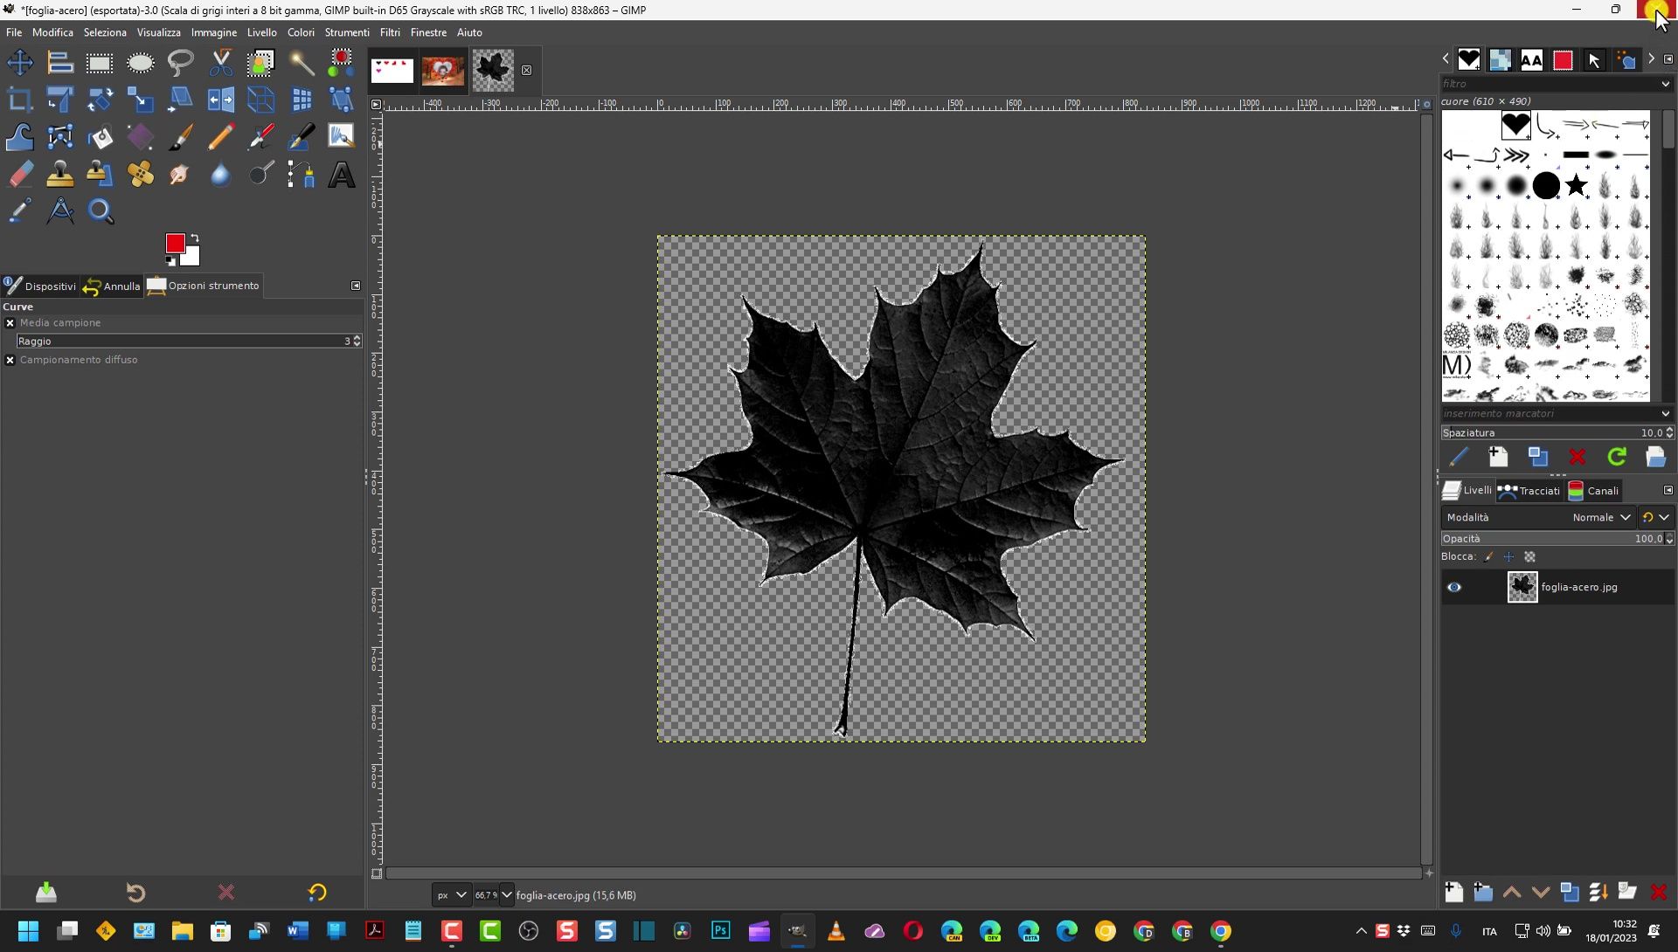Select the Alignment tool

click(x=59, y=63)
